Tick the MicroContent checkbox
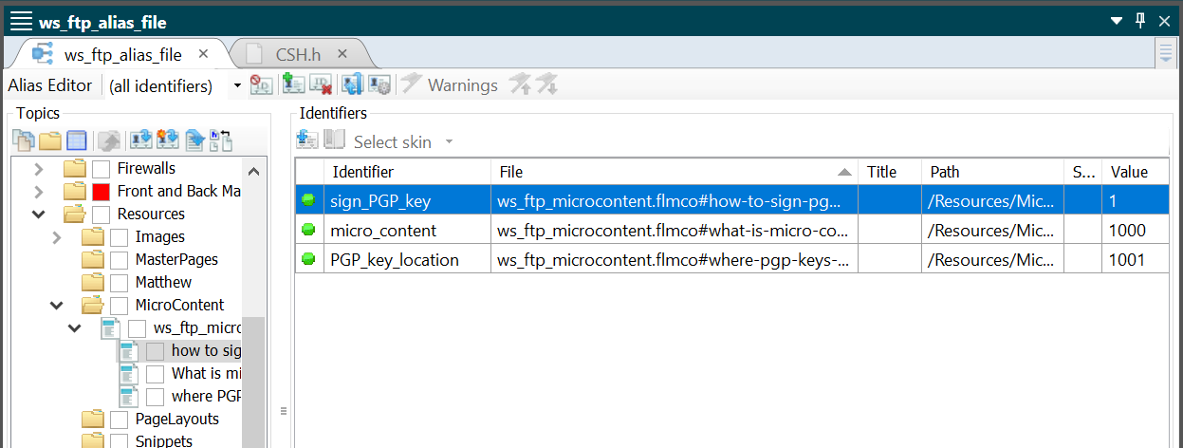Viewport: 1183px width, 448px height. (119, 306)
